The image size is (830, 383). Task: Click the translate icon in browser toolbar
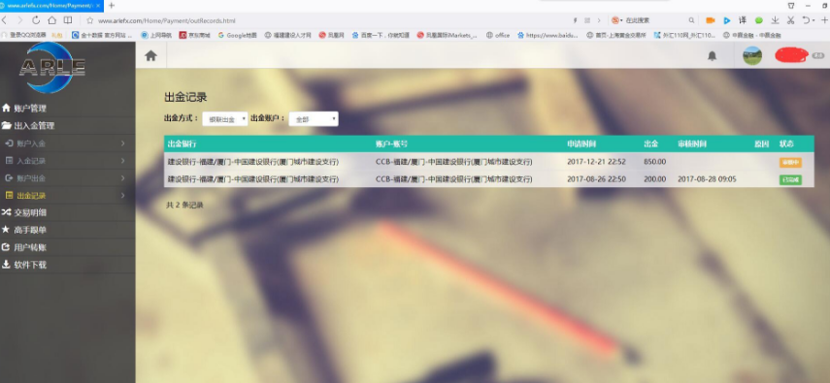coord(743,20)
